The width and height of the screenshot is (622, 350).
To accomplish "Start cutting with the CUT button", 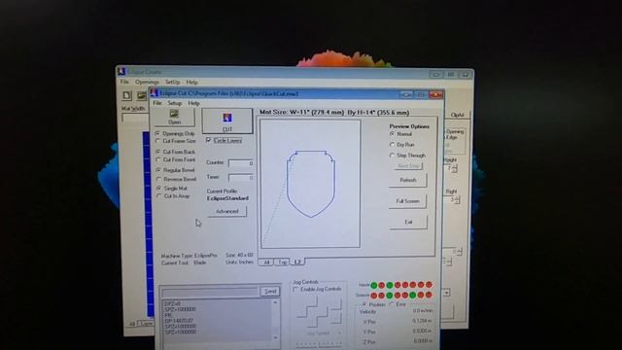I will pyautogui.click(x=226, y=122).
